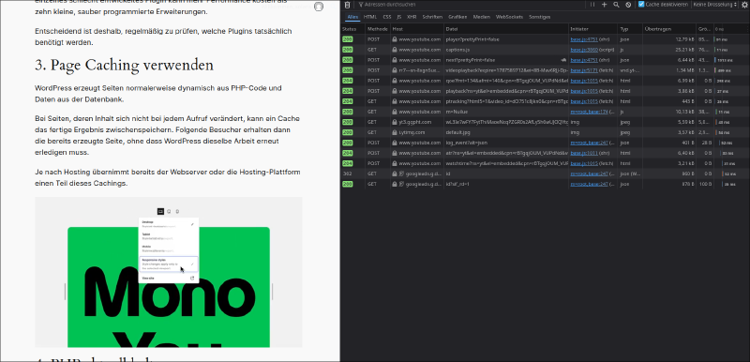
Task: Switch to the Alles filter tab
Action: (353, 17)
